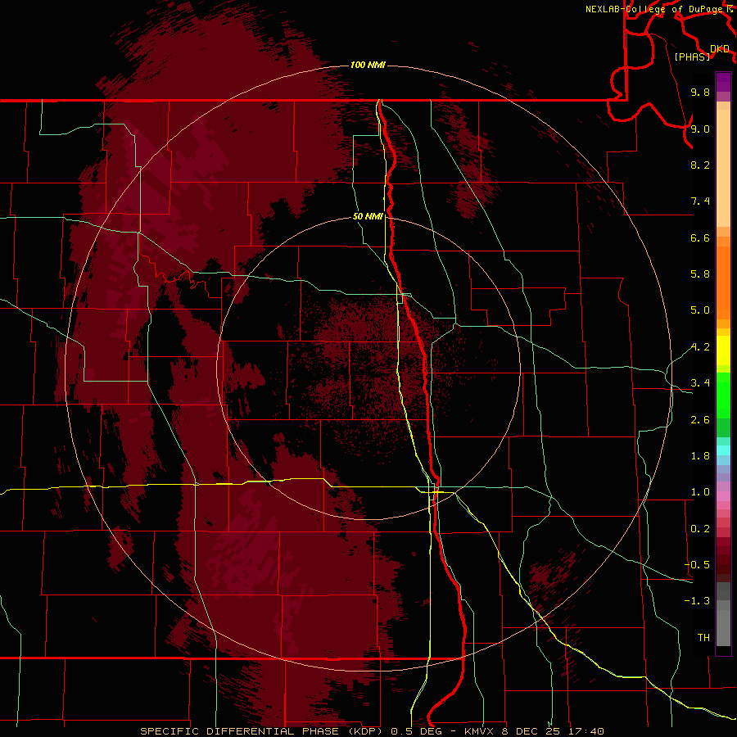Click the 1.0 value on the color scale

click(700, 493)
